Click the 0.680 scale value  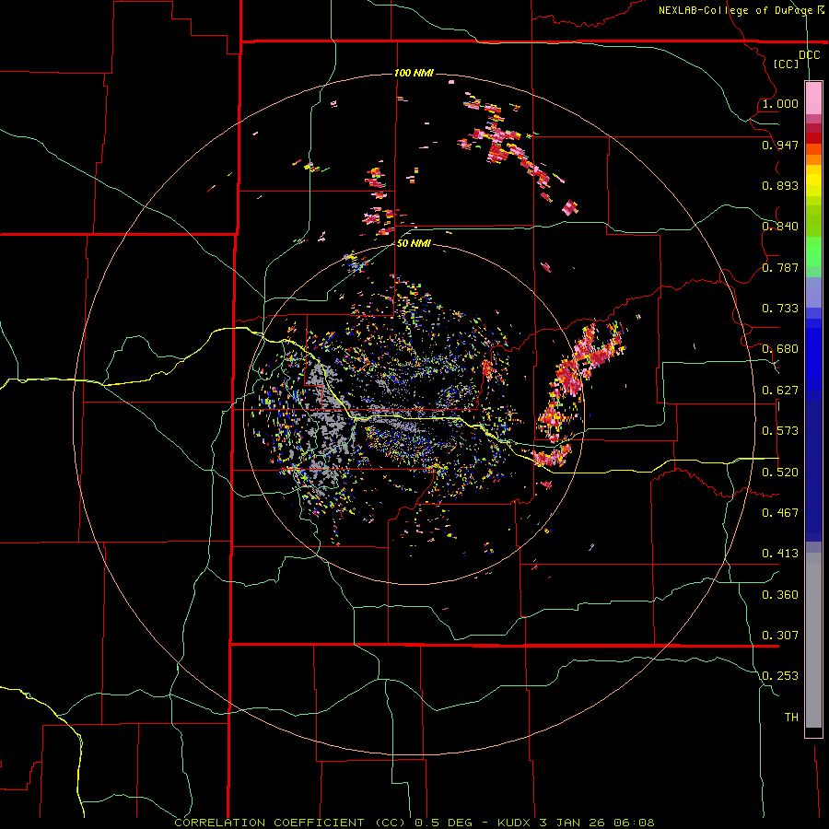780,349
